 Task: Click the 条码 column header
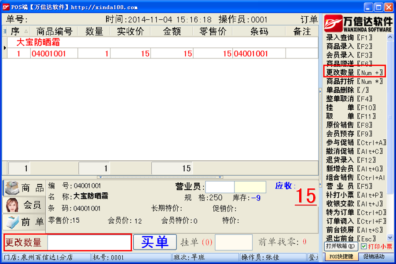point(259,32)
